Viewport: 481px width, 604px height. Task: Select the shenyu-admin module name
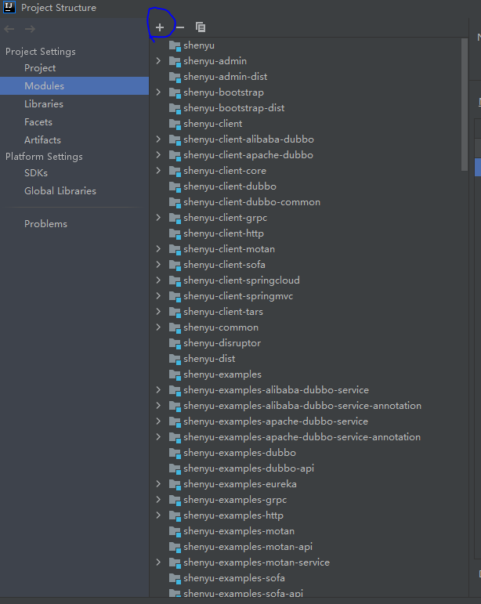coord(215,61)
